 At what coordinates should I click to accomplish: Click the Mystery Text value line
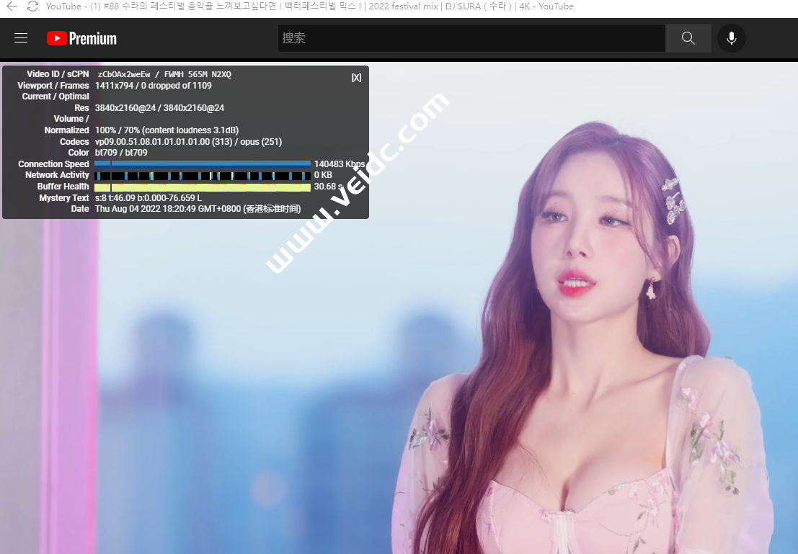(148, 198)
